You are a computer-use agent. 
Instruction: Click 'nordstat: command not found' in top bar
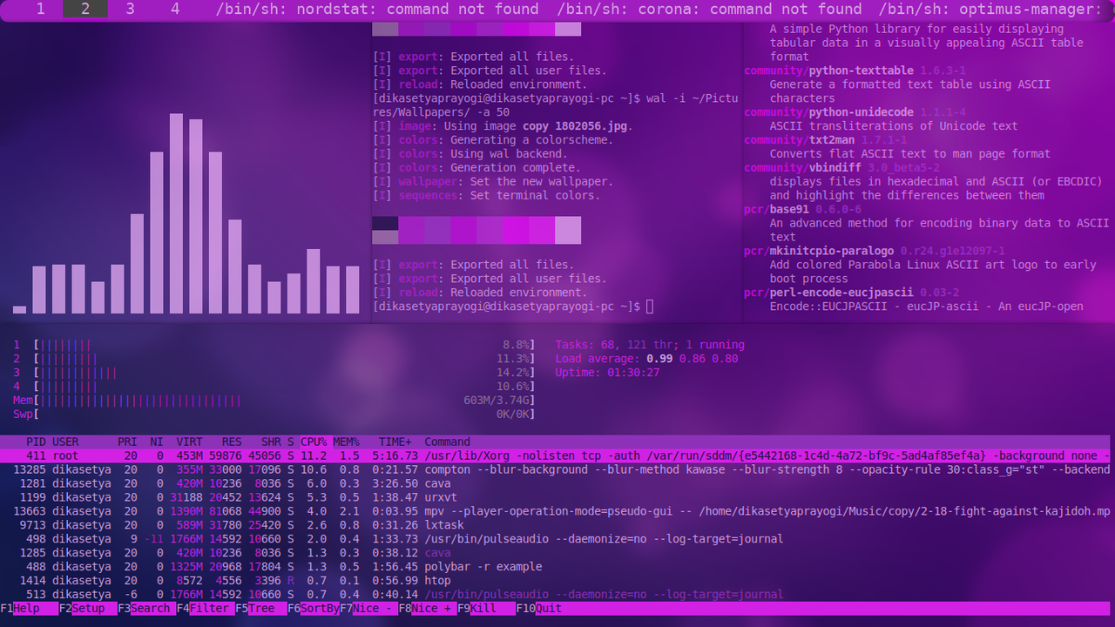417,9
